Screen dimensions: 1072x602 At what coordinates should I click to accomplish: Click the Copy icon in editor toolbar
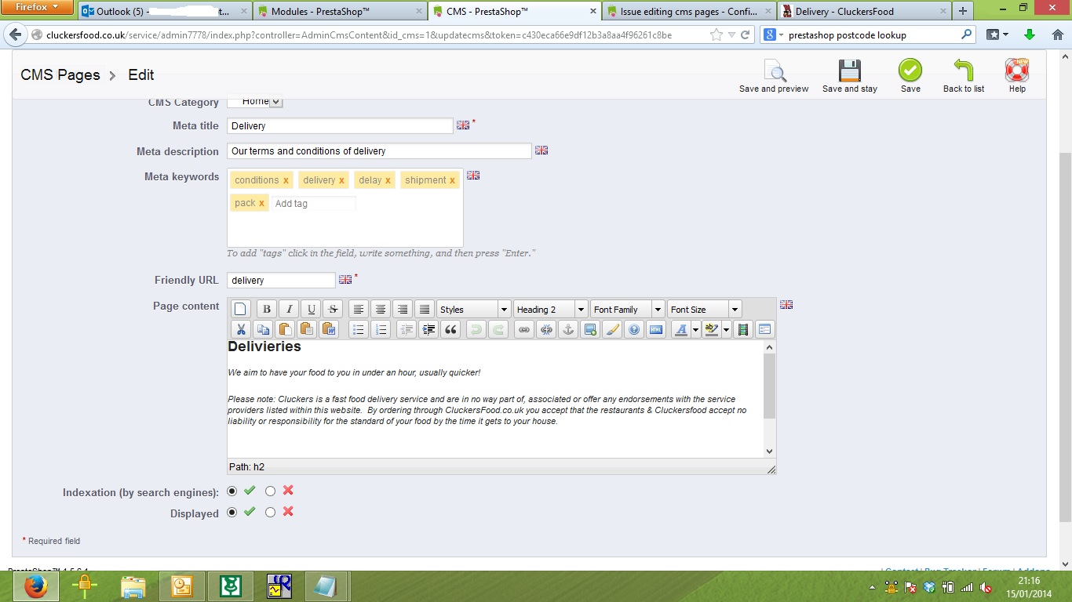tap(263, 330)
